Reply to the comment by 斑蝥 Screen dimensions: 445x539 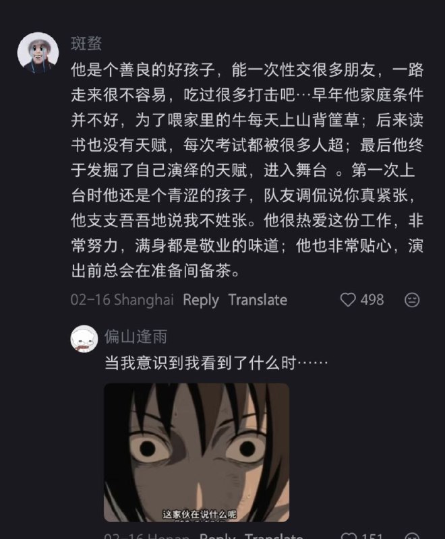click(x=201, y=300)
